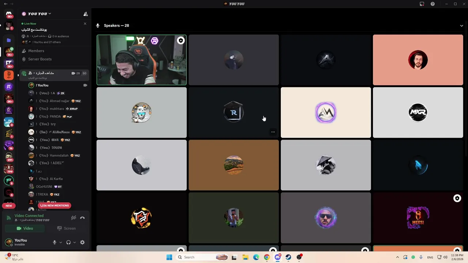Deafen with headphones icon
This screenshot has height=263, width=468.
pyautogui.click(x=68, y=242)
